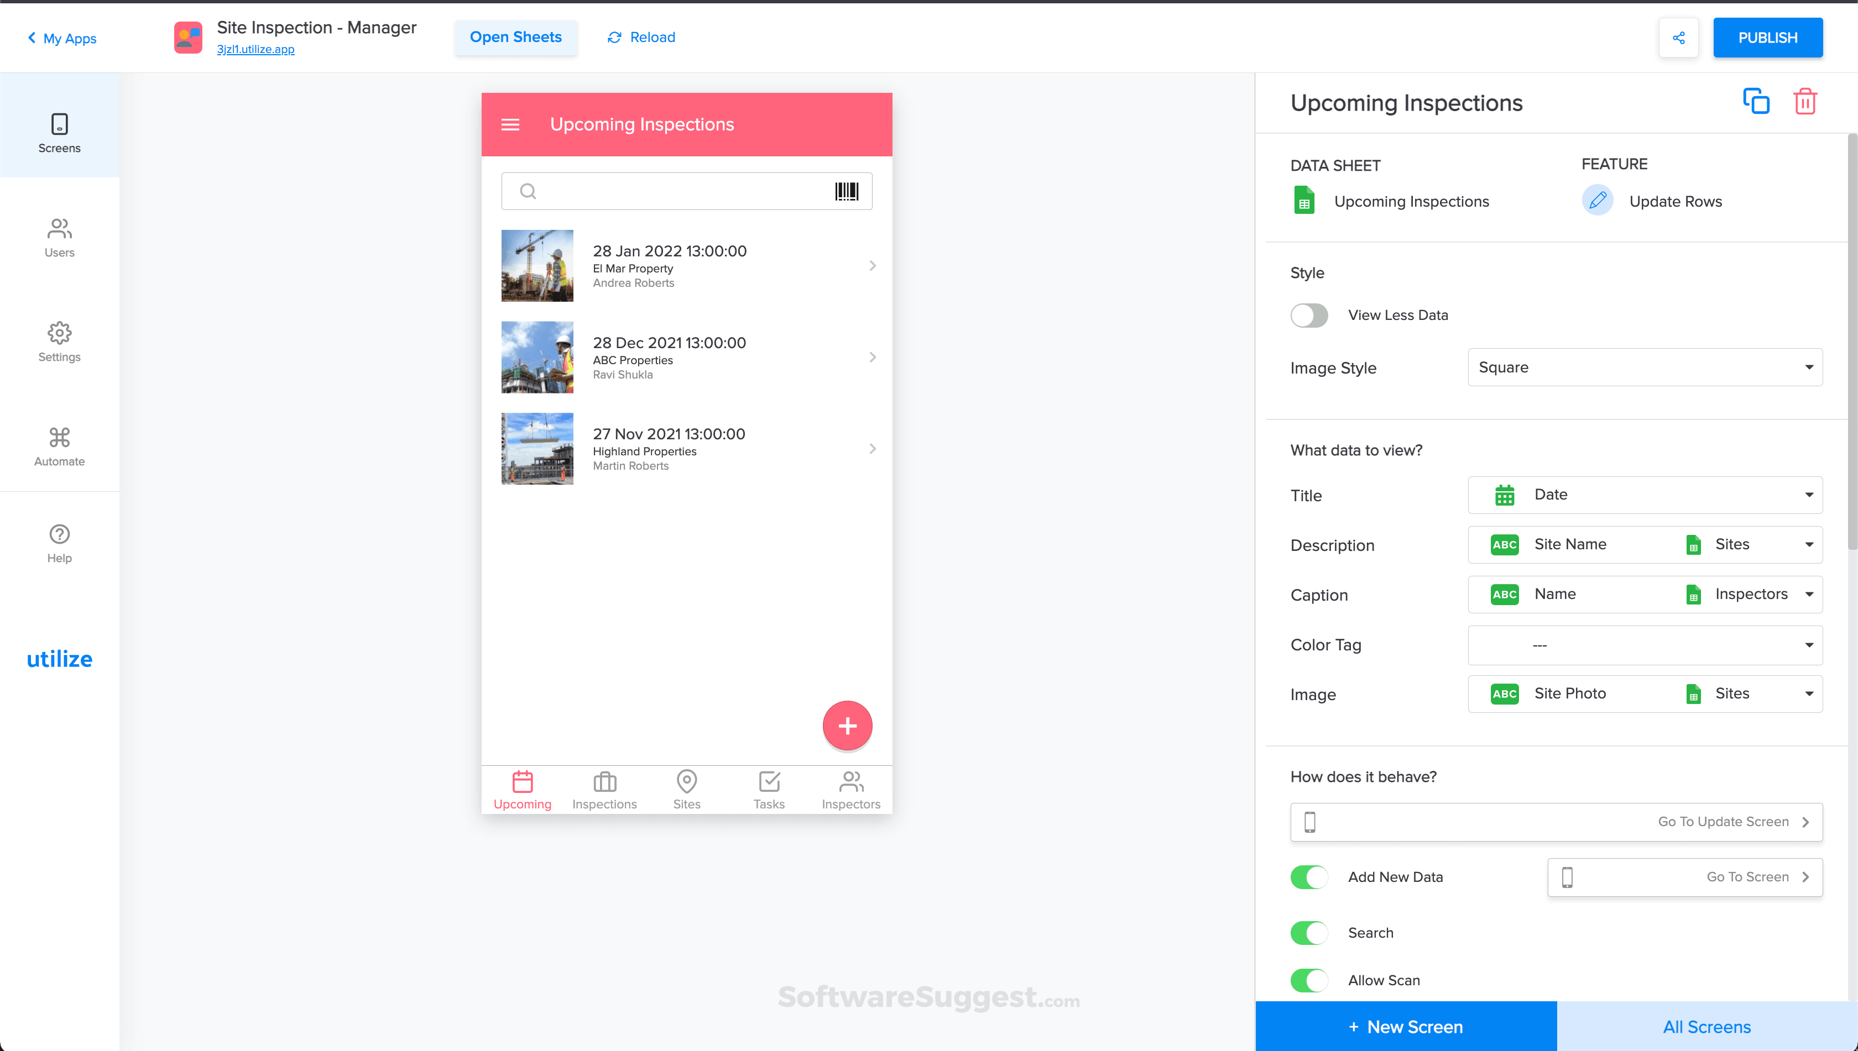1858x1051 pixels.
Task: Open Help from the sidebar
Action: (x=59, y=542)
